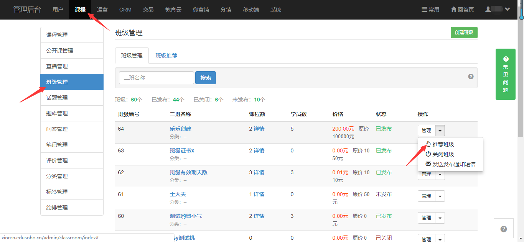Click the floating help icon at bottom right
The height and width of the screenshot is (242, 524).
[x=504, y=229]
